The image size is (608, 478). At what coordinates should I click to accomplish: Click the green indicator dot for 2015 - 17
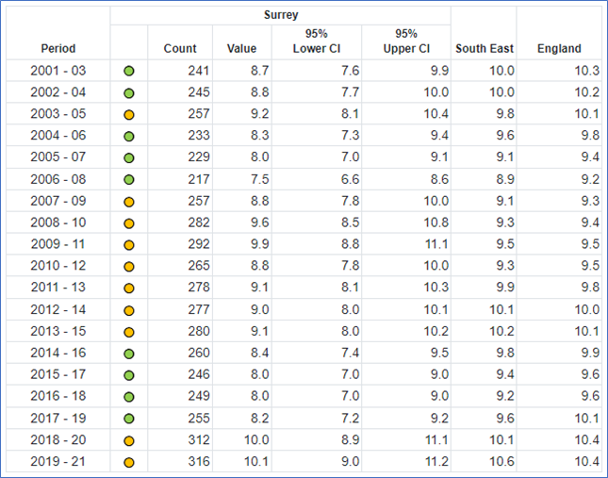[x=129, y=375]
